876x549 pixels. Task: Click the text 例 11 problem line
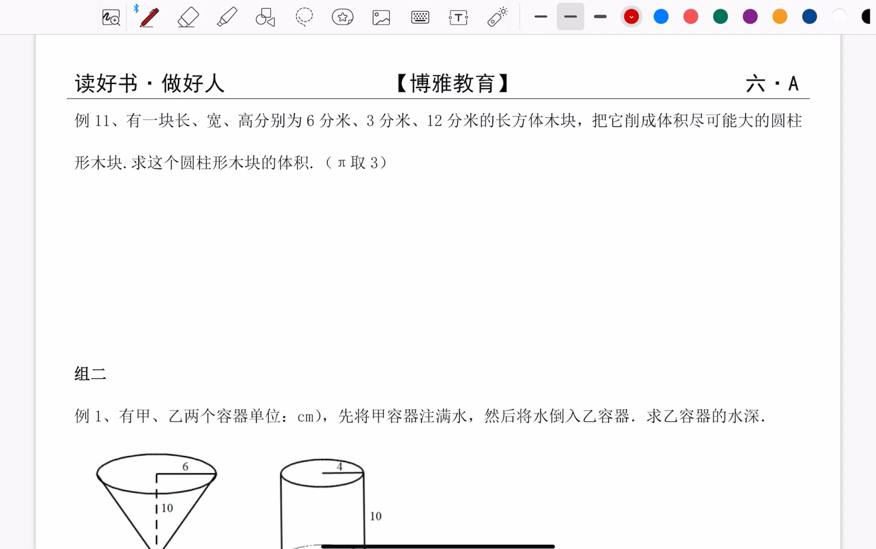point(438,120)
